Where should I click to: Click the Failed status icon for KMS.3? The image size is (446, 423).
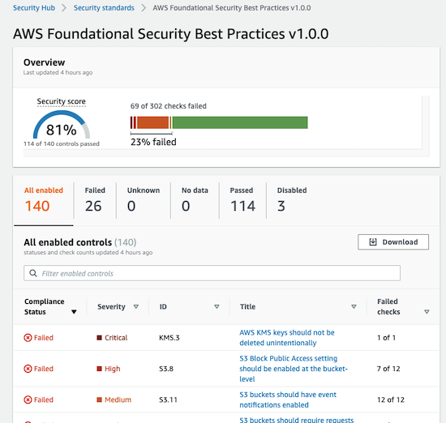[x=28, y=338]
